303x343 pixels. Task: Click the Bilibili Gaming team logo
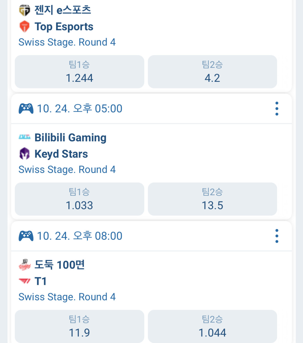[25, 137]
